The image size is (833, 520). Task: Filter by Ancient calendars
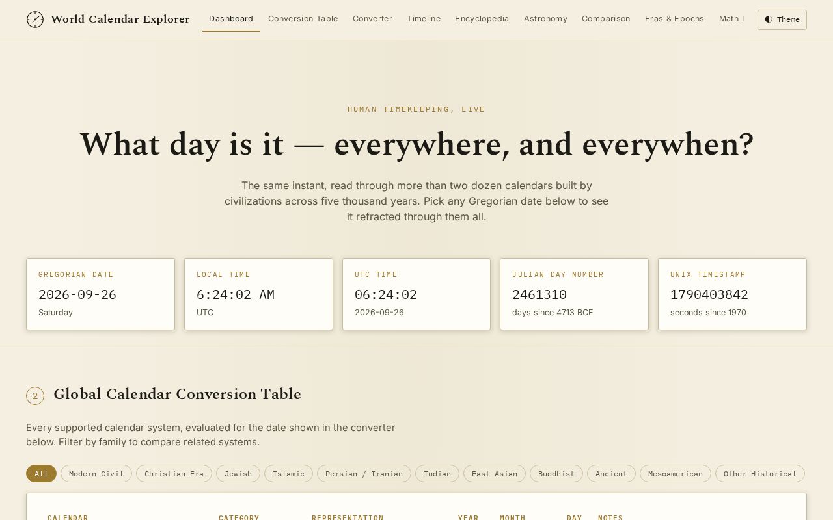pos(611,474)
